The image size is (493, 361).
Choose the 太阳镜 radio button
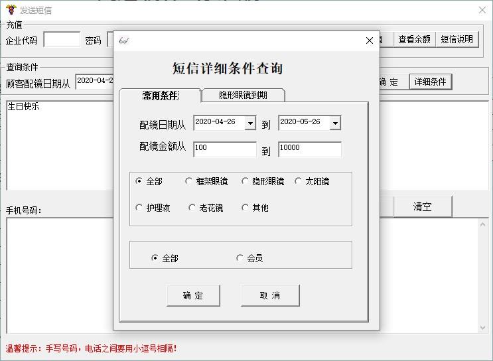point(299,181)
